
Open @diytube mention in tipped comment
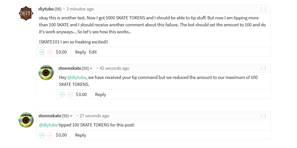[48, 125]
